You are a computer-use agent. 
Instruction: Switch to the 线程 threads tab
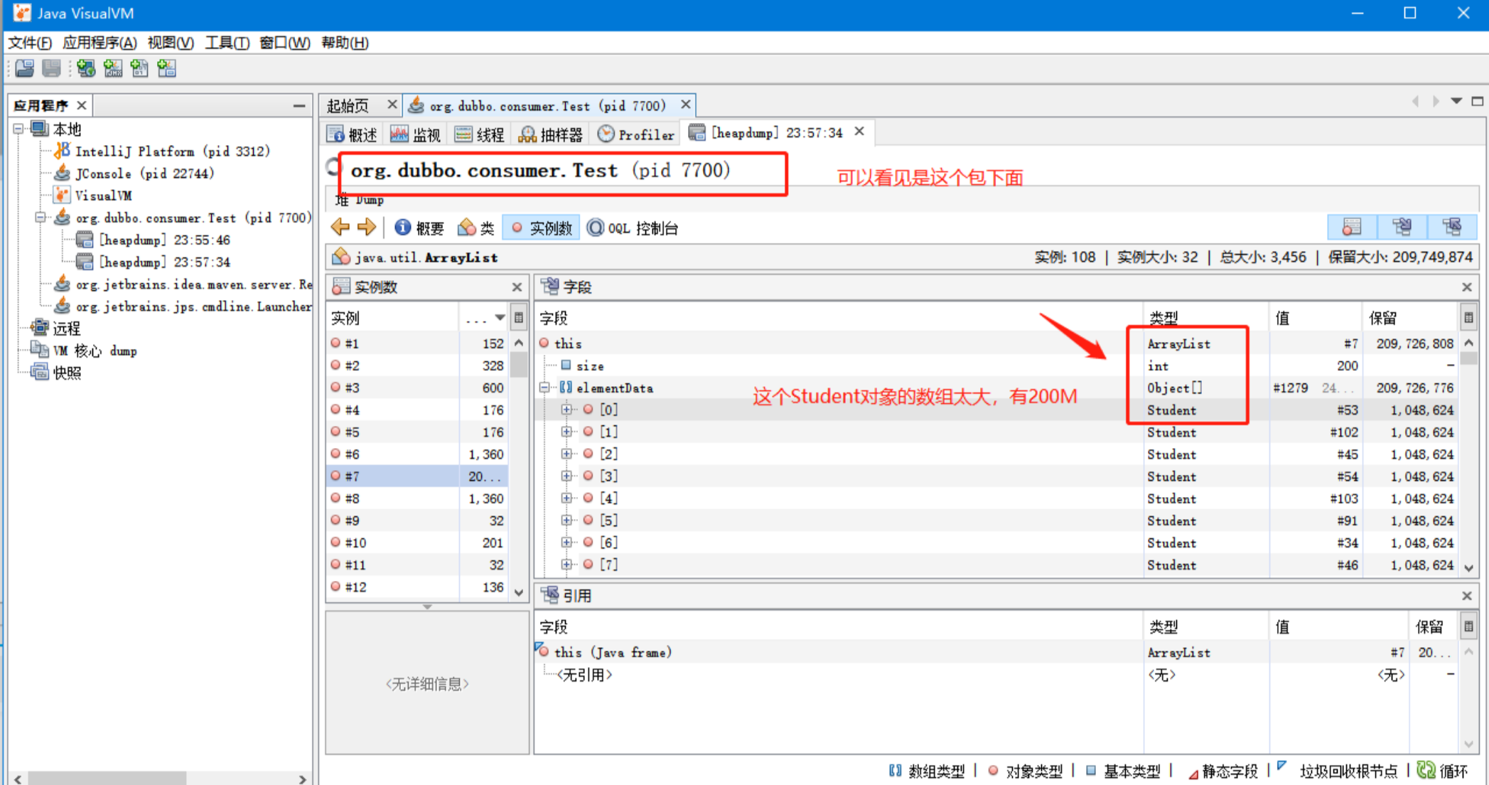pyautogui.click(x=479, y=134)
